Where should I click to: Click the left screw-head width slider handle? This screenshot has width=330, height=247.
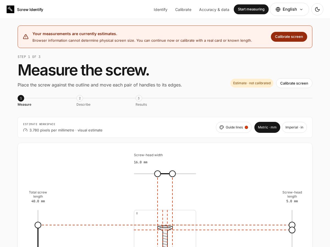158,174
